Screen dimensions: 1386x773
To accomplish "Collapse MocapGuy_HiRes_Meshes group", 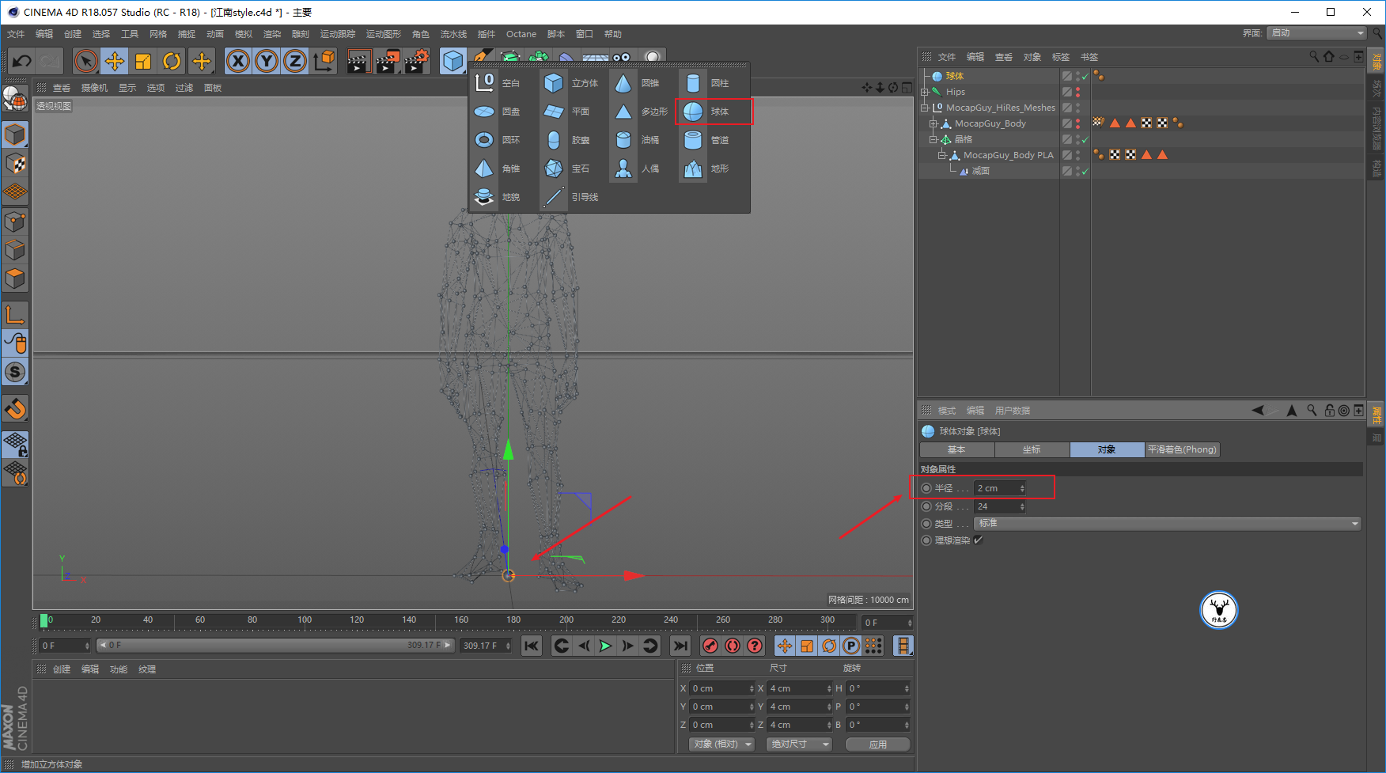I will (x=925, y=108).
